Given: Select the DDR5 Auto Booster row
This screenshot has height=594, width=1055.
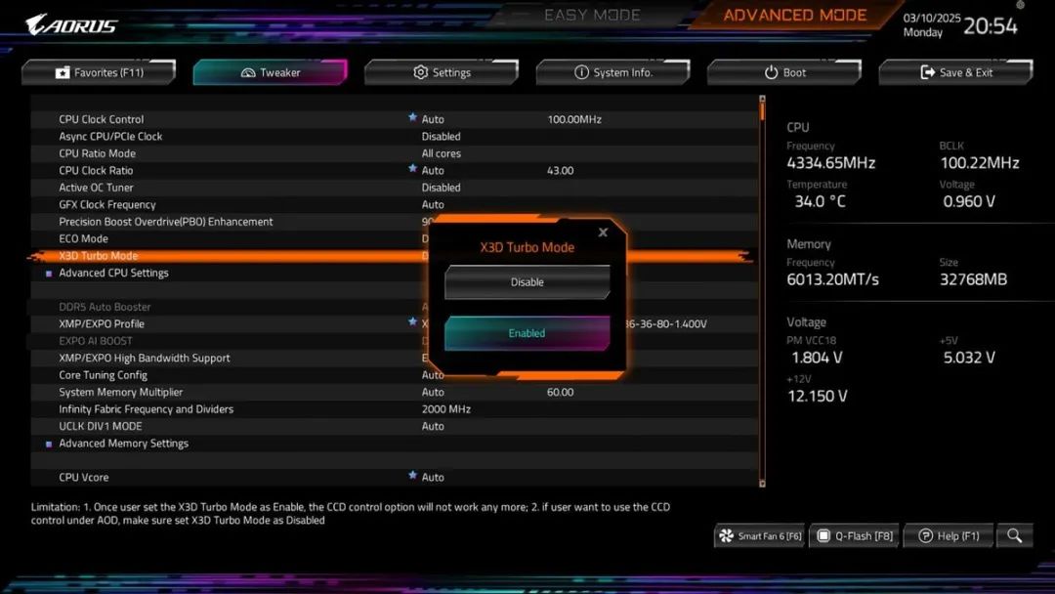Looking at the screenshot, I should click(394, 307).
